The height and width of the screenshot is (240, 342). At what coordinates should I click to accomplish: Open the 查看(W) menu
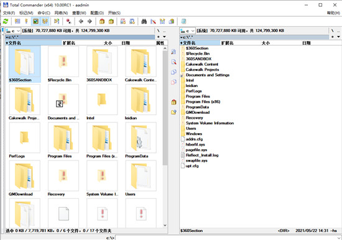(x=79, y=13)
